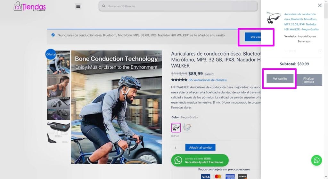Click the American Express payment icon
328x179 pixels.
click(230, 176)
